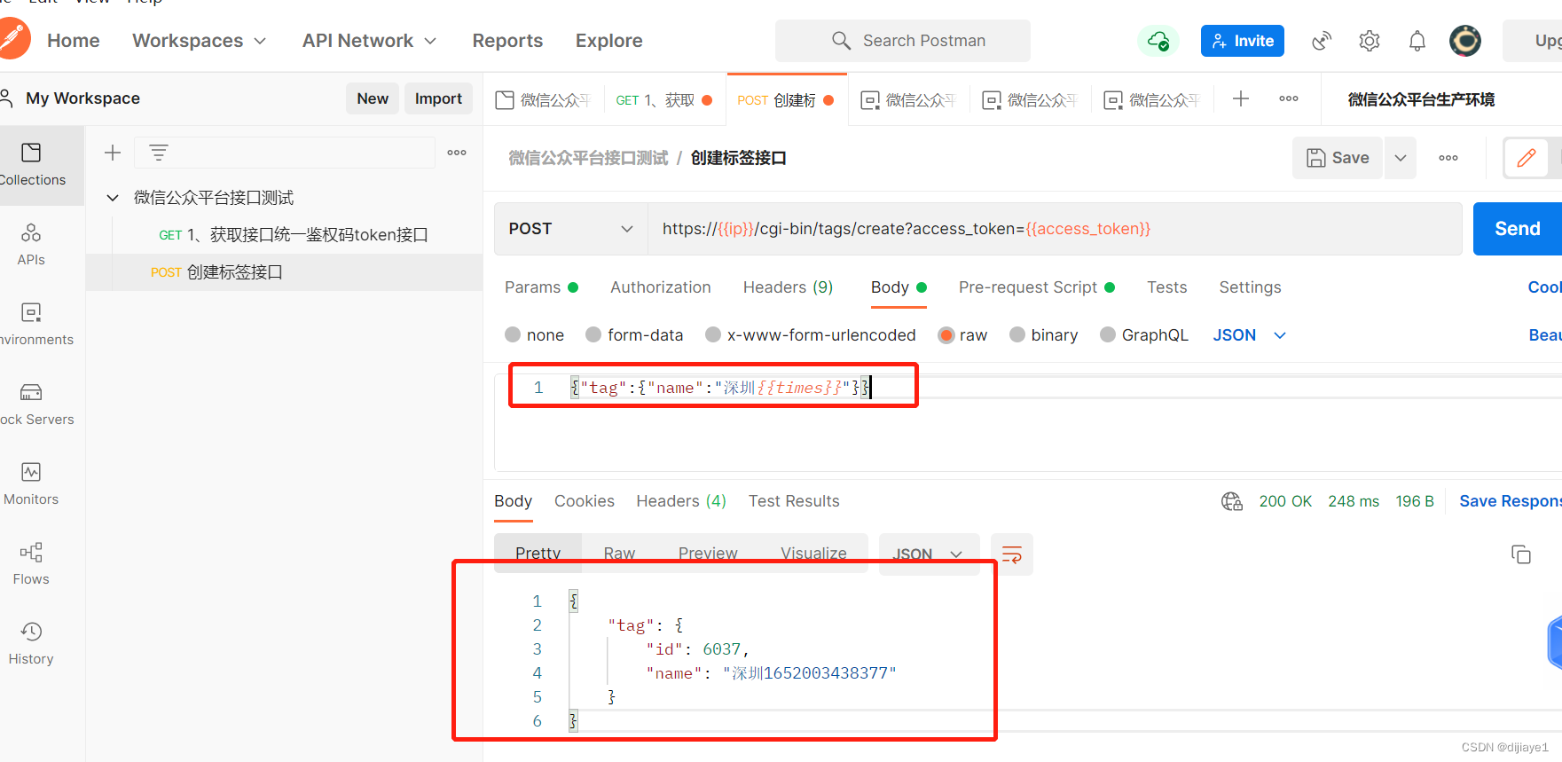The width and height of the screenshot is (1562, 762).
Task: Open the Flows sidebar panel
Action: tap(31, 564)
